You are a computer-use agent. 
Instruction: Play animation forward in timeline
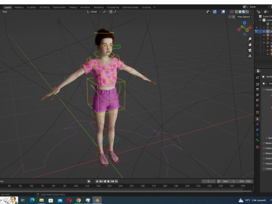(109, 181)
